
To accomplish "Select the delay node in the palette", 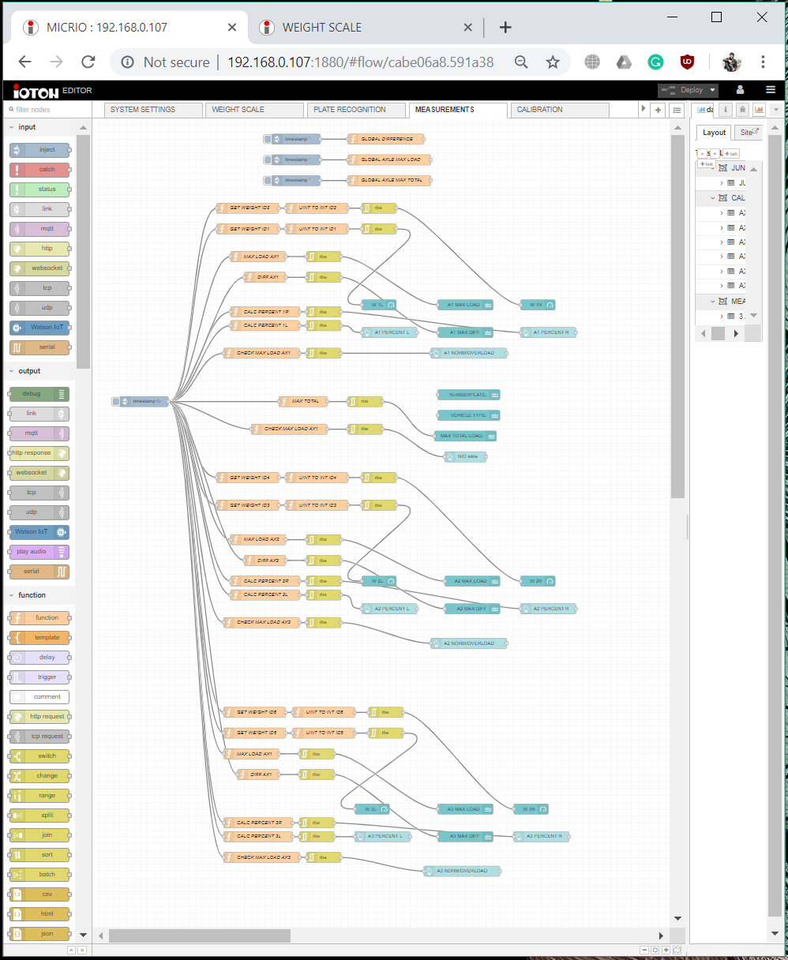I will pos(39,658).
